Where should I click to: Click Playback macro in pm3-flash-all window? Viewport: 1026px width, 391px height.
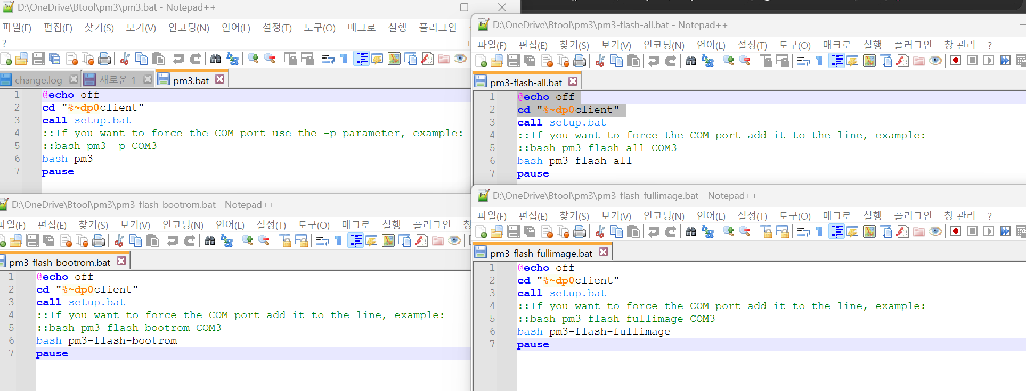tap(989, 61)
